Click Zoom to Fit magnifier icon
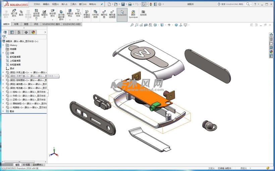The width and height of the screenshot is (275, 171). pos(132,25)
